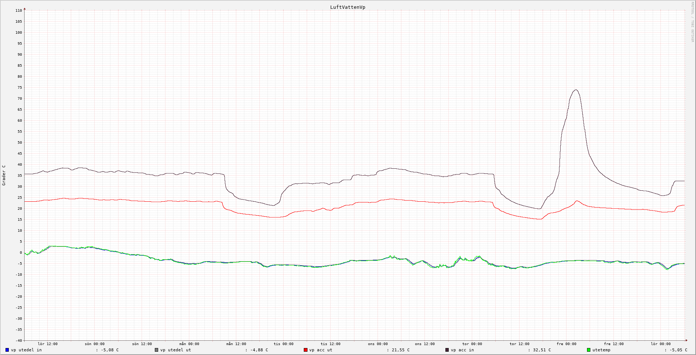Click the dark 'vp acc in' legend swatch

[x=447, y=350]
